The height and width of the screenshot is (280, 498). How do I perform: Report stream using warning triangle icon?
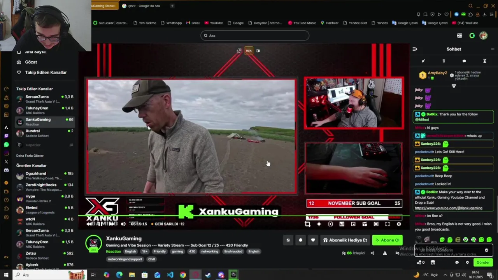pos(385,253)
